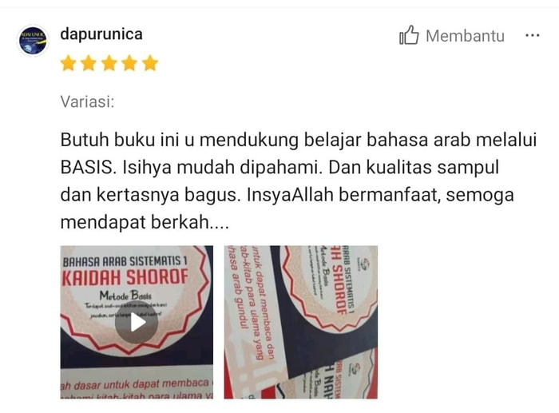Click the "Variasi:" label
This screenshot has height=413, width=559.
point(87,101)
